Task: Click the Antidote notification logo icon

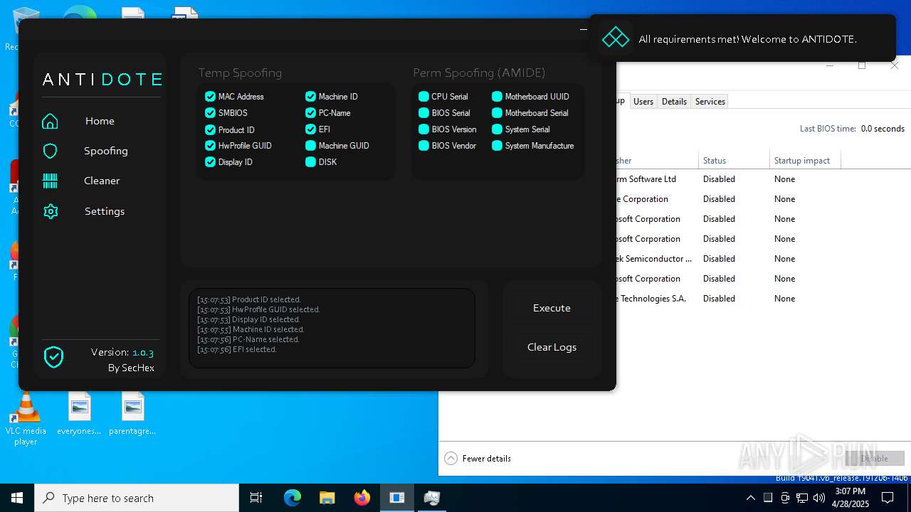Action: pyautogui.click(x=616, y=38)
